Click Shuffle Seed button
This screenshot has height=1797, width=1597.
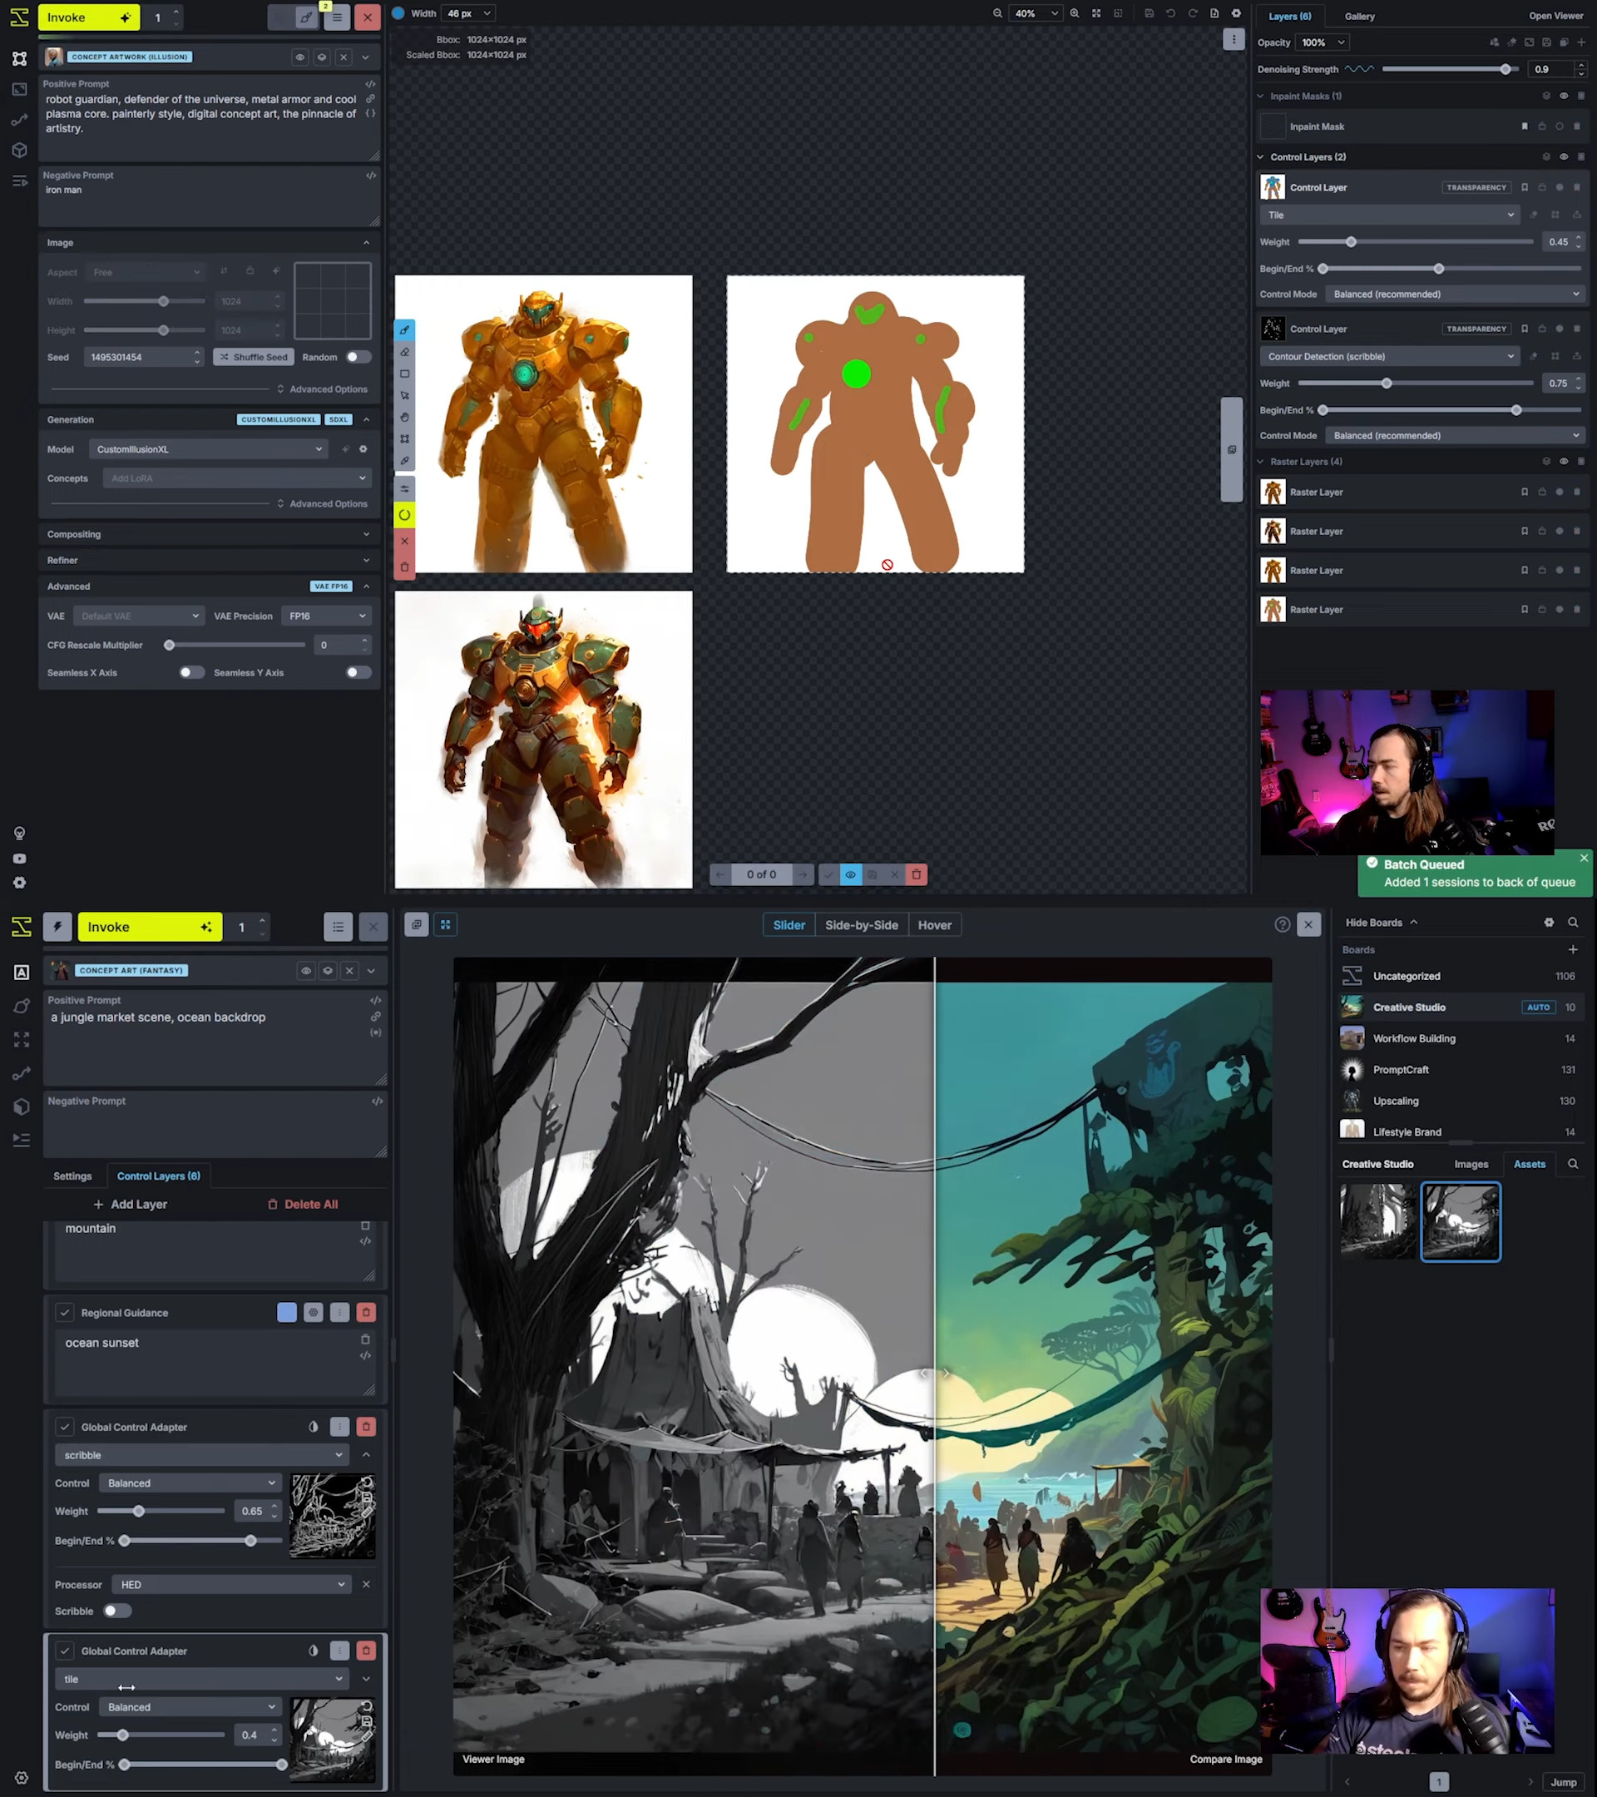[254, 358]
